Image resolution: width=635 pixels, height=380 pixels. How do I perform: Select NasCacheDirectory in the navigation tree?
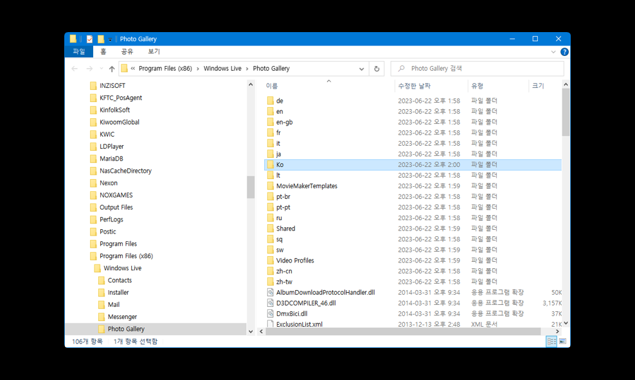pos(125,171)
